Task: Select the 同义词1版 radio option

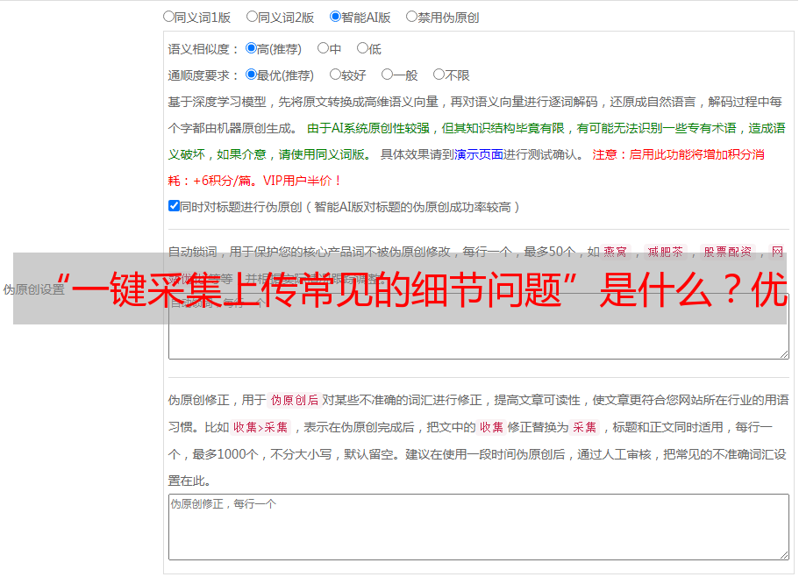Action: (168, 17)
